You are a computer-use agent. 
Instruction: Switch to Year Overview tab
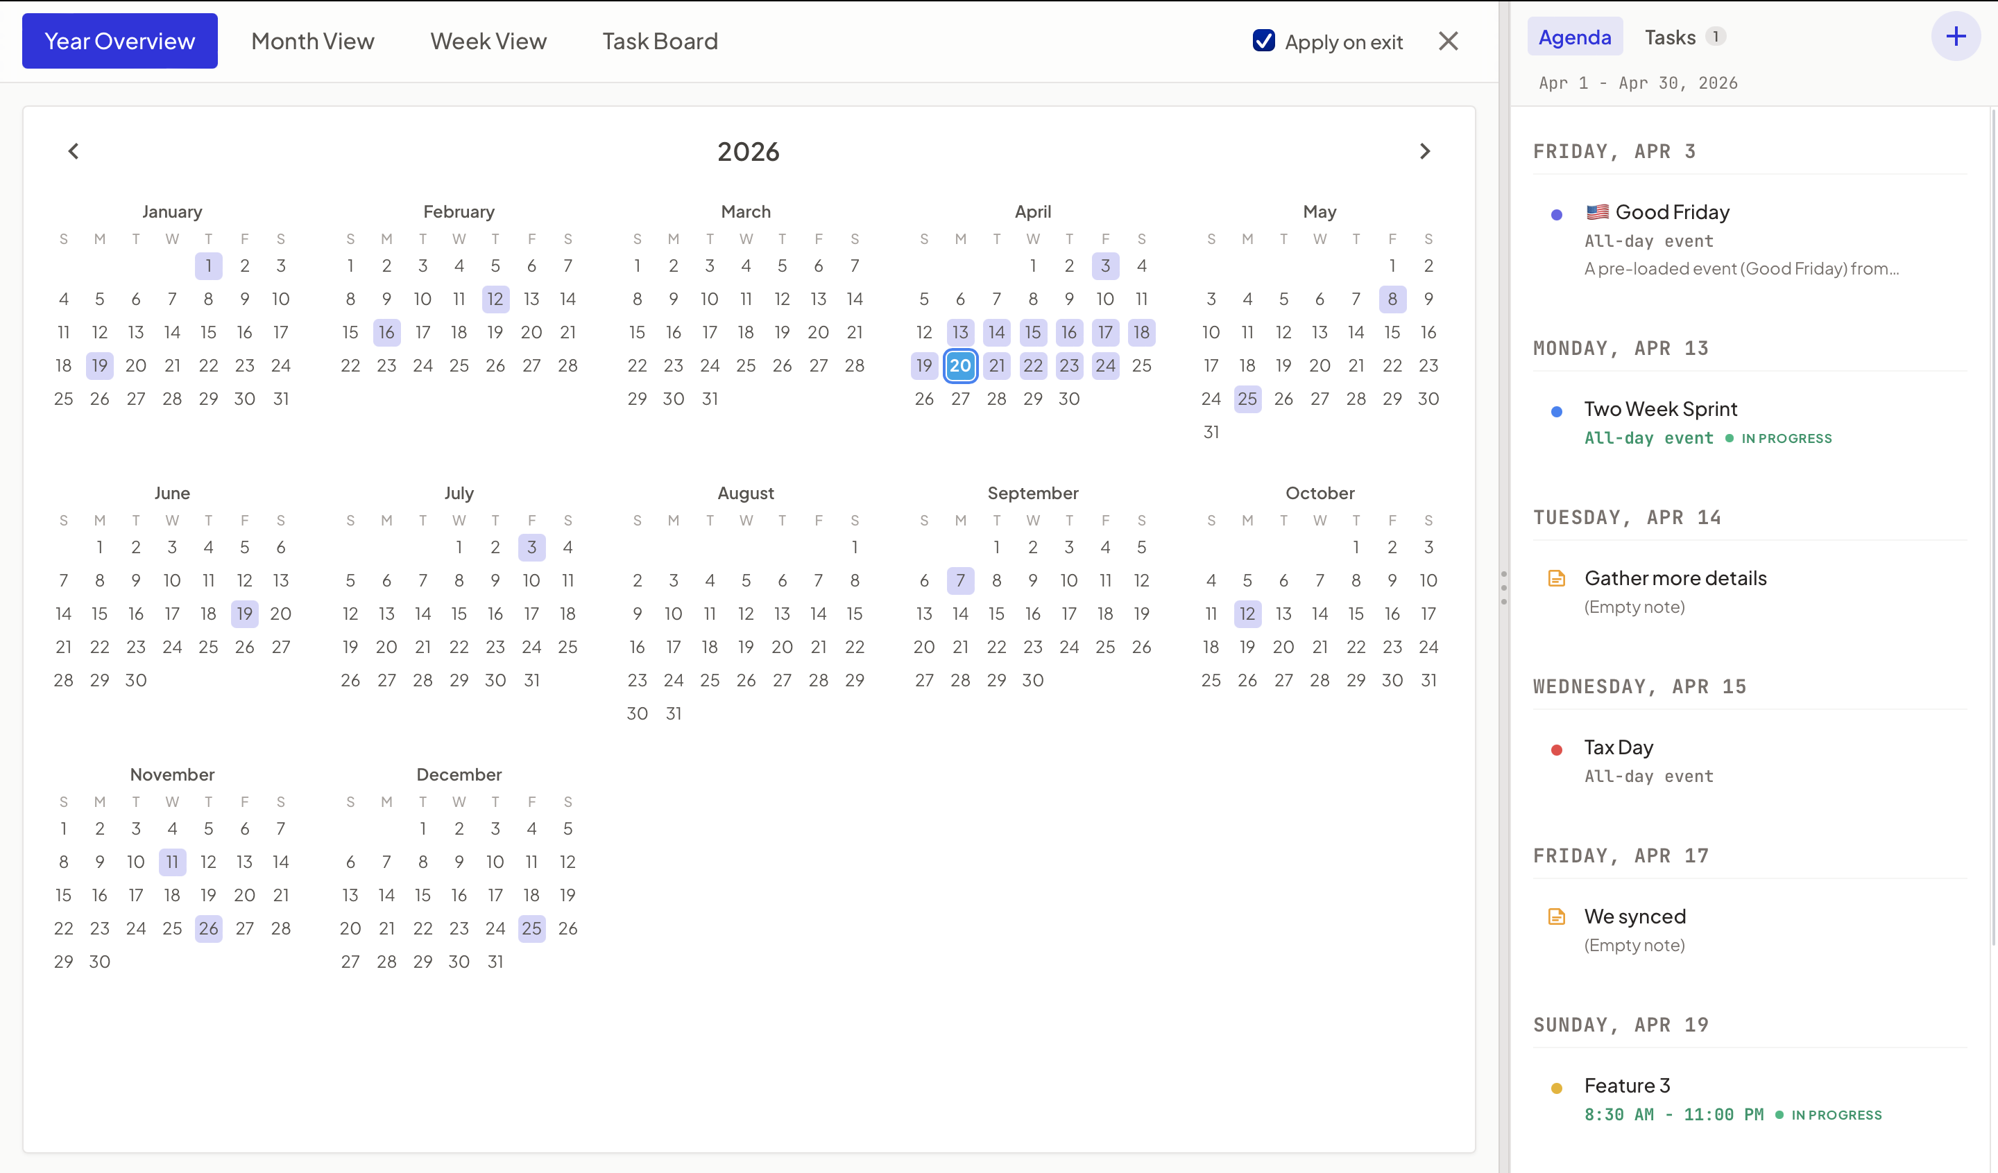click(120, 41)
